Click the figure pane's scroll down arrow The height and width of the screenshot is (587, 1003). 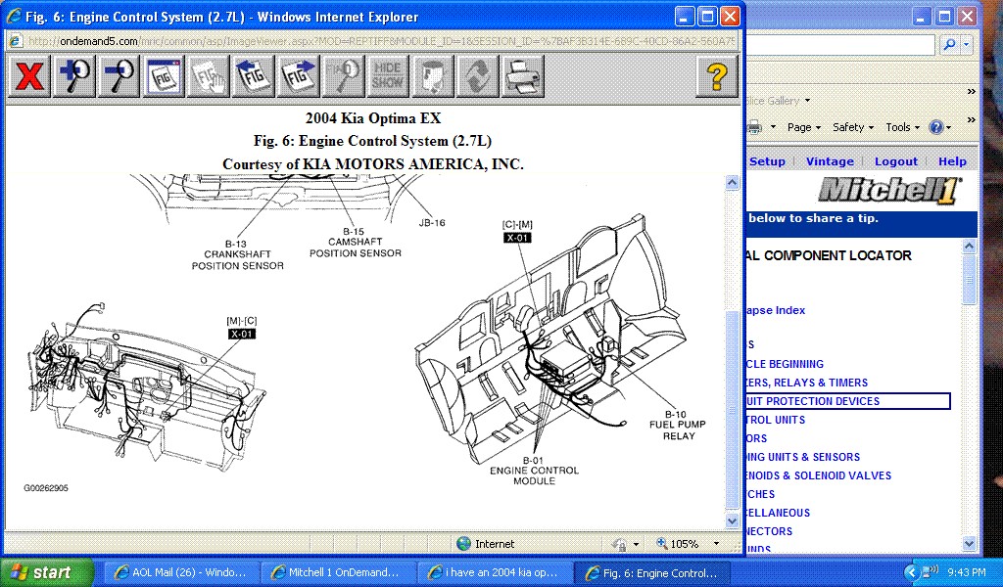tap(733, 520)
